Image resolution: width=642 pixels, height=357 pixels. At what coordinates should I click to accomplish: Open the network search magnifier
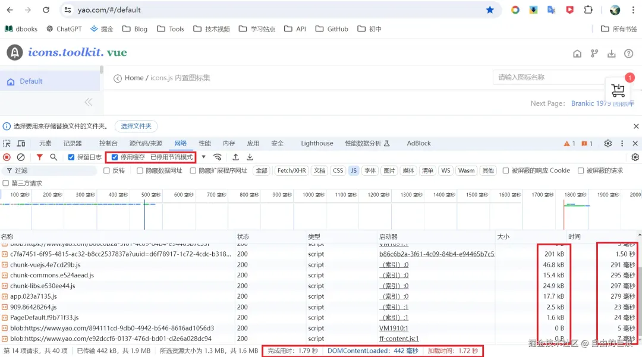[x=53, y=157]
